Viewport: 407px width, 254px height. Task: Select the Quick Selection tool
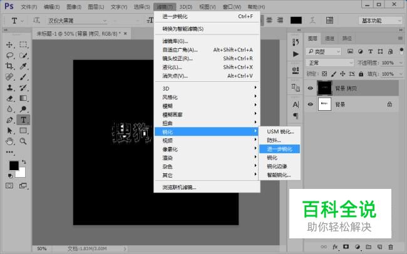click(x=23, y=55)
